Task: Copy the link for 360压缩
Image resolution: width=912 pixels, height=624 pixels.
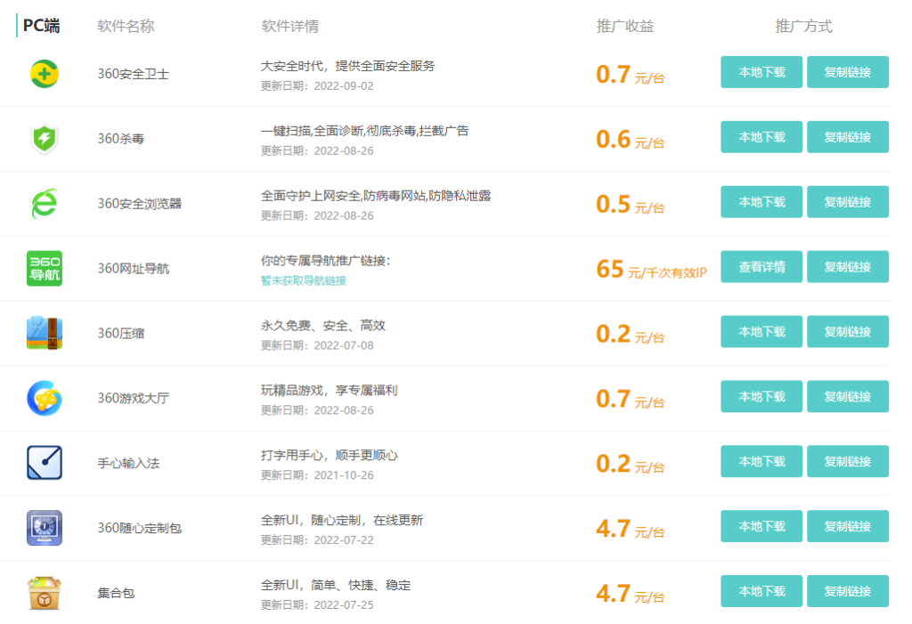Action: (x=848, y=331)
